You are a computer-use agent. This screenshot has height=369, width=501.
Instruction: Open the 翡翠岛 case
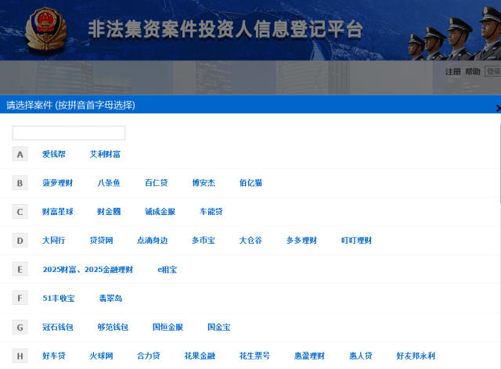click(x=110, y=298)
